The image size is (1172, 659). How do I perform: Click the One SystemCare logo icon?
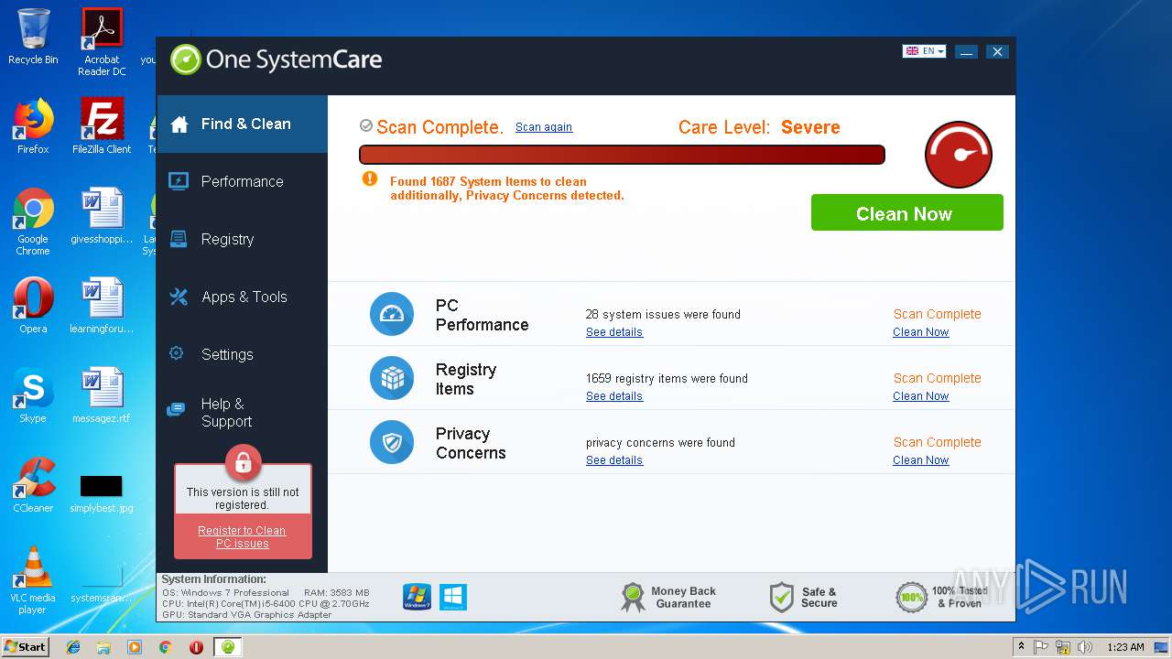185,59
